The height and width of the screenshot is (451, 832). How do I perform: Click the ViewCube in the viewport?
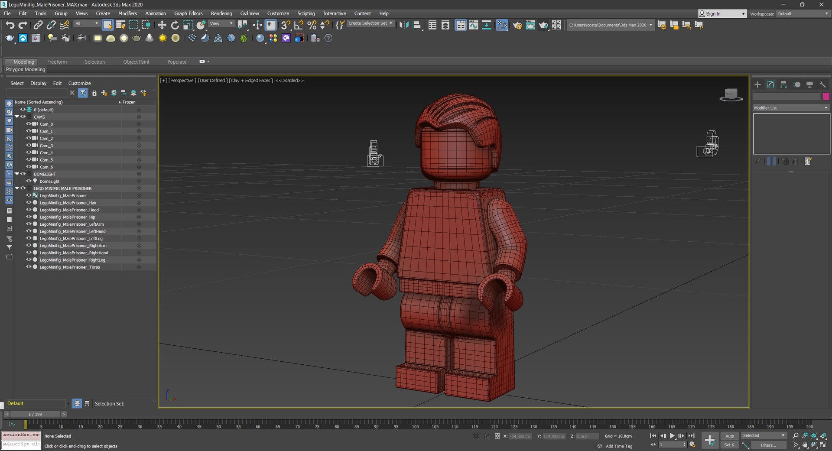pyautogui.click(x=731, y=94)
